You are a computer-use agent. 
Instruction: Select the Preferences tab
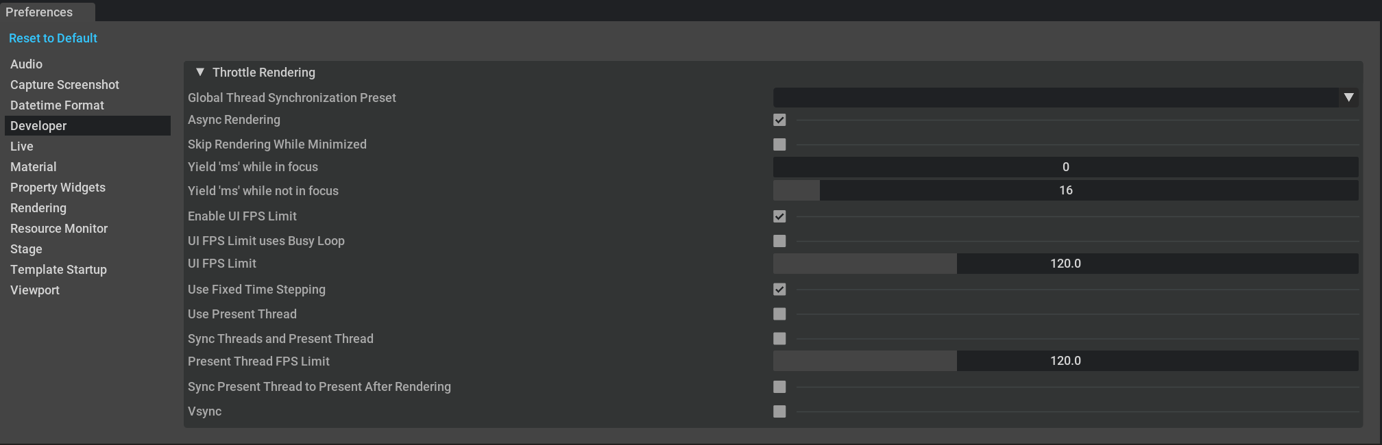(x=39, y=12)
